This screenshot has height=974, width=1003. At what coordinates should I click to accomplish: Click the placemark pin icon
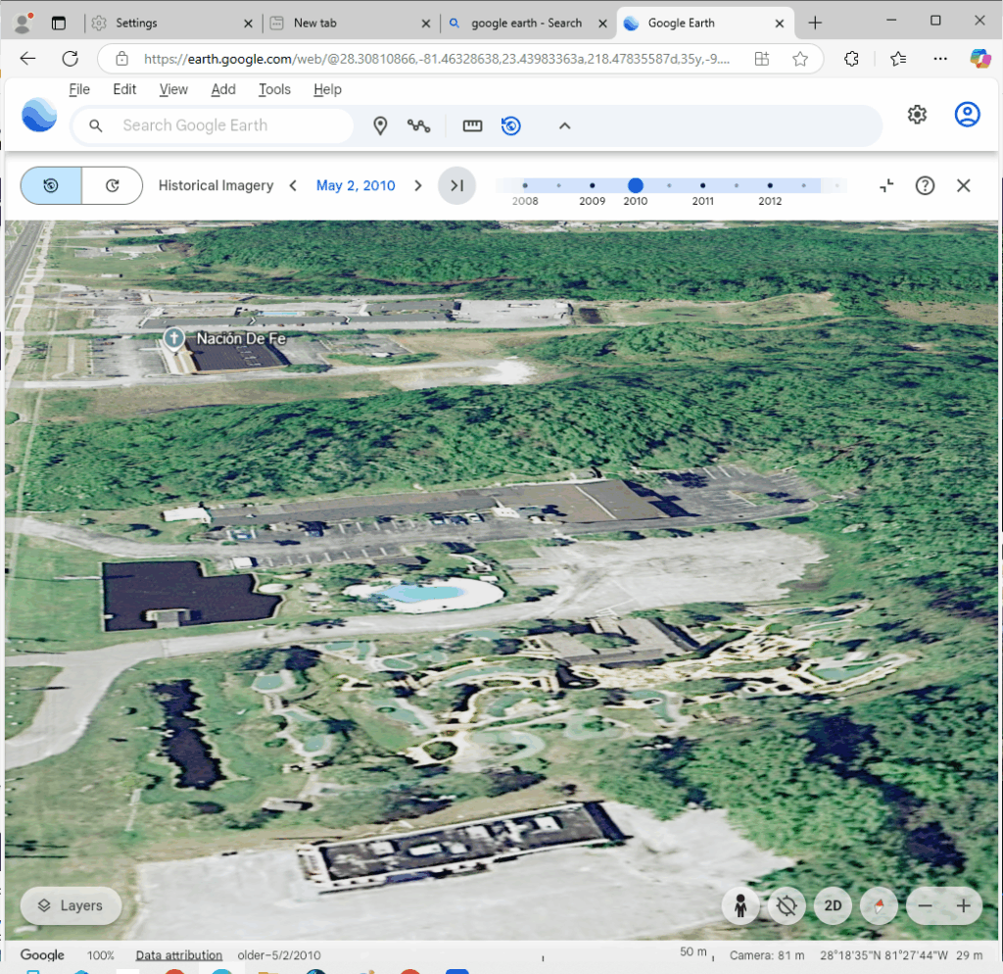click(381, 125)
